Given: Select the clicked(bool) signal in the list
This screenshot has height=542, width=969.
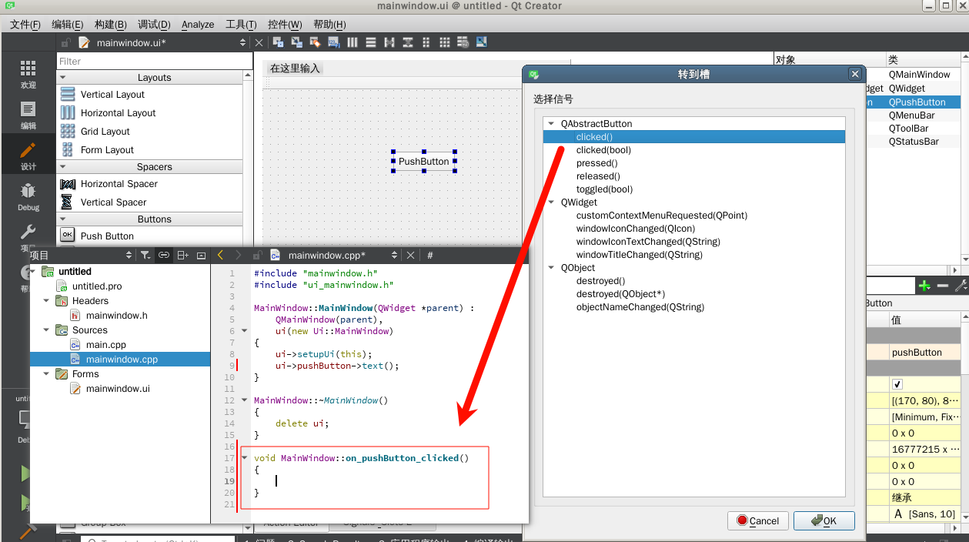Looking at the screenshot, I should pyautogui.click(x=603, y=150).
